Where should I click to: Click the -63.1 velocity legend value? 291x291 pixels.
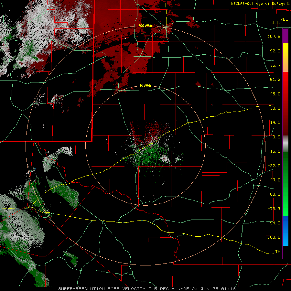[274, 194]
